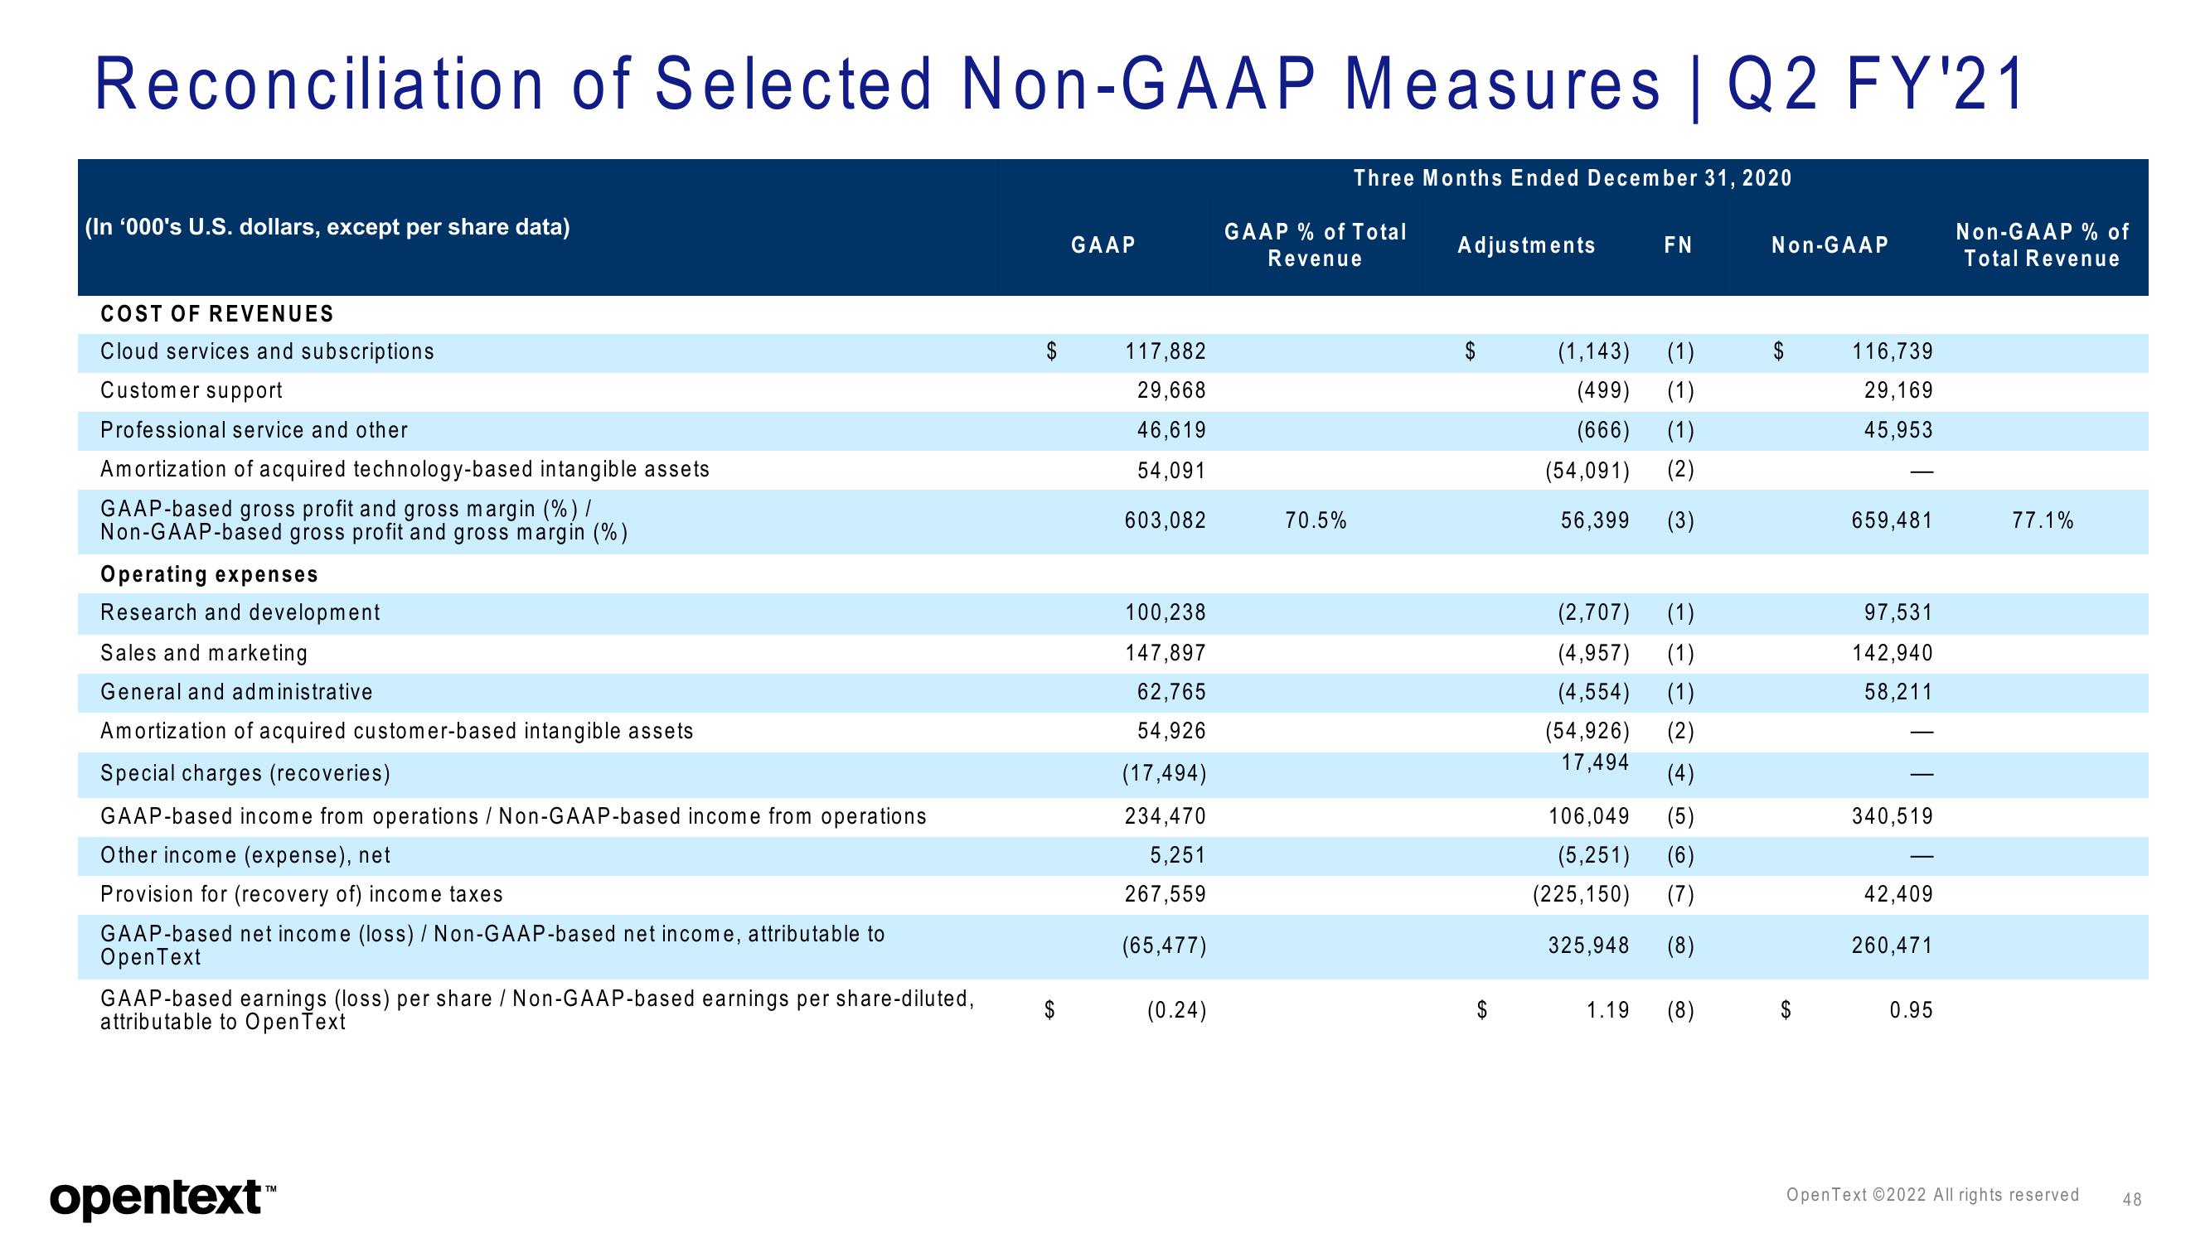
Task: Click footnote reference (3)
Action: [1680, 521]
